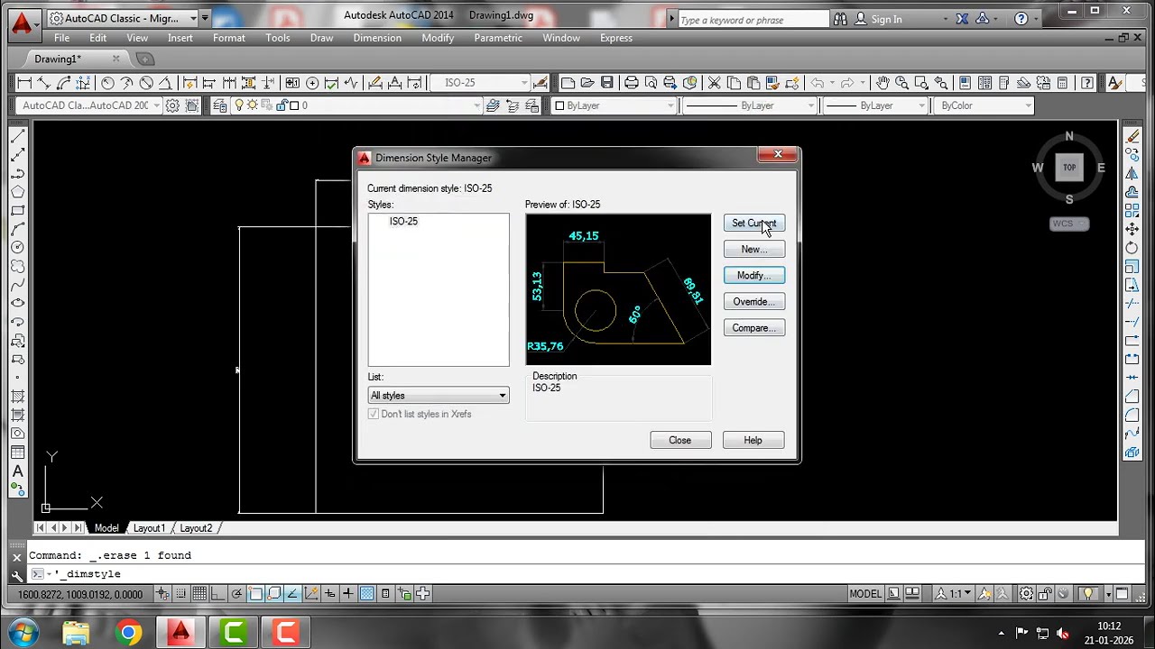Select the Linear dimension tool icon
1155x649 pixels.
(24, 83)
